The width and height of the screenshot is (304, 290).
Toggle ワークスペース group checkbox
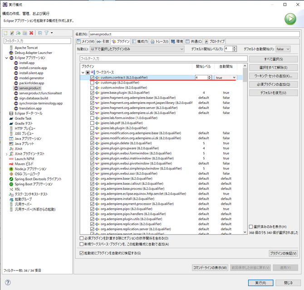[88, 72]
